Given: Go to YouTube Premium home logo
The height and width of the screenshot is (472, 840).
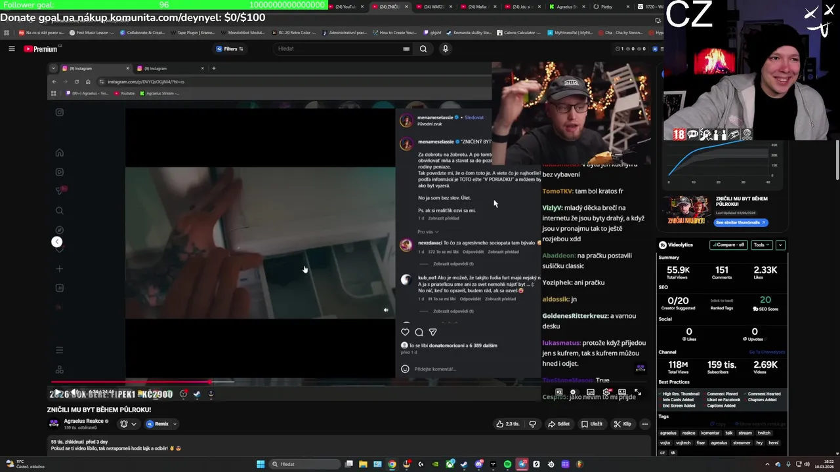Looking at the screenshot, I should [41, 49].
